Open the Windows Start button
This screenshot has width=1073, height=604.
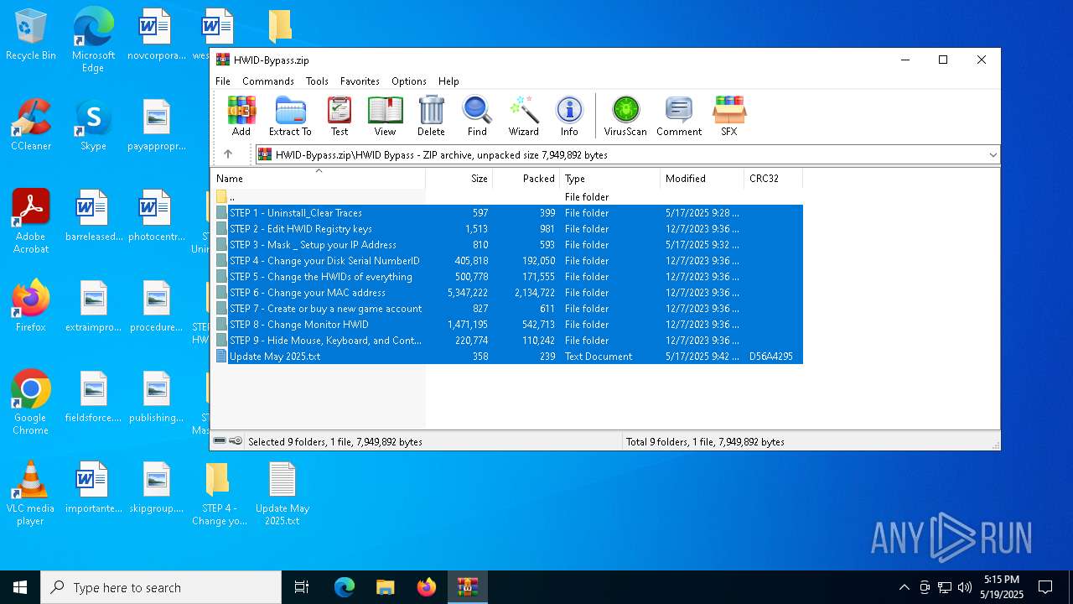pyautogui.click(x=20, y=587)
